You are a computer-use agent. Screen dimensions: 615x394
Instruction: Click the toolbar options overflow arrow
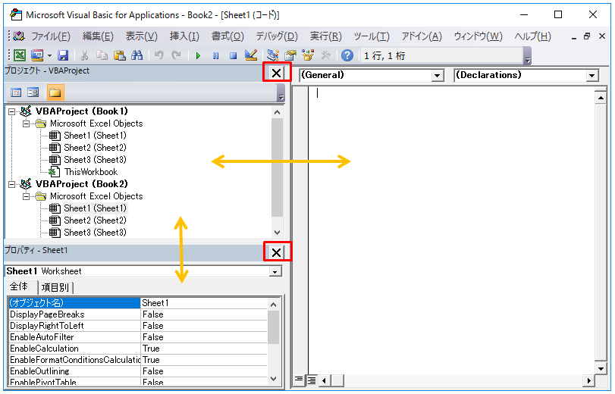coord(528,56)
